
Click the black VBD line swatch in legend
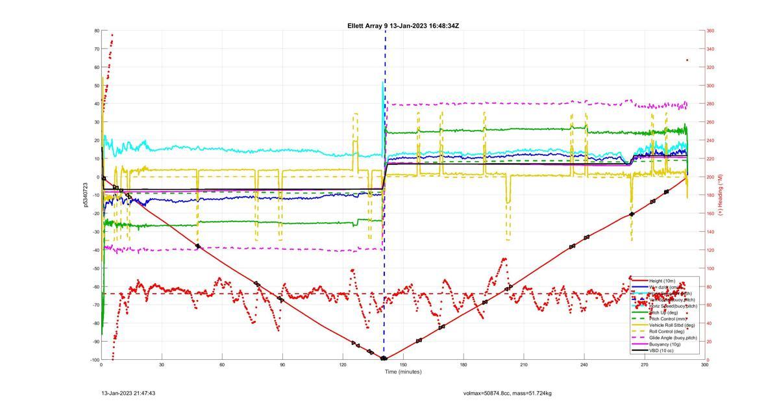pyautogui.click(x=640, y=351)
